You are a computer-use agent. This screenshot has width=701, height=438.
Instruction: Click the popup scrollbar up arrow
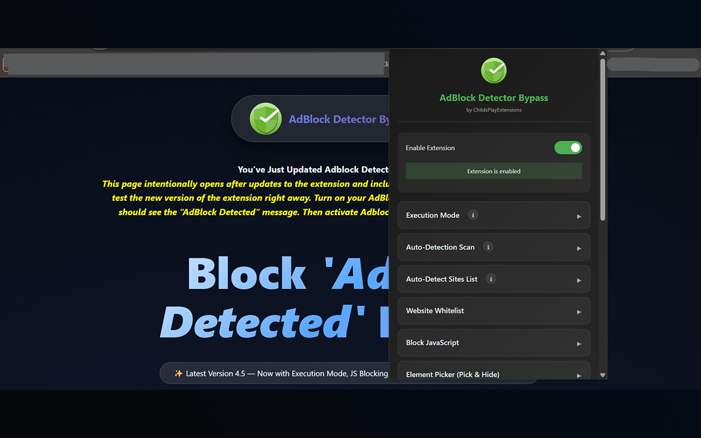(x=602, y=53)
